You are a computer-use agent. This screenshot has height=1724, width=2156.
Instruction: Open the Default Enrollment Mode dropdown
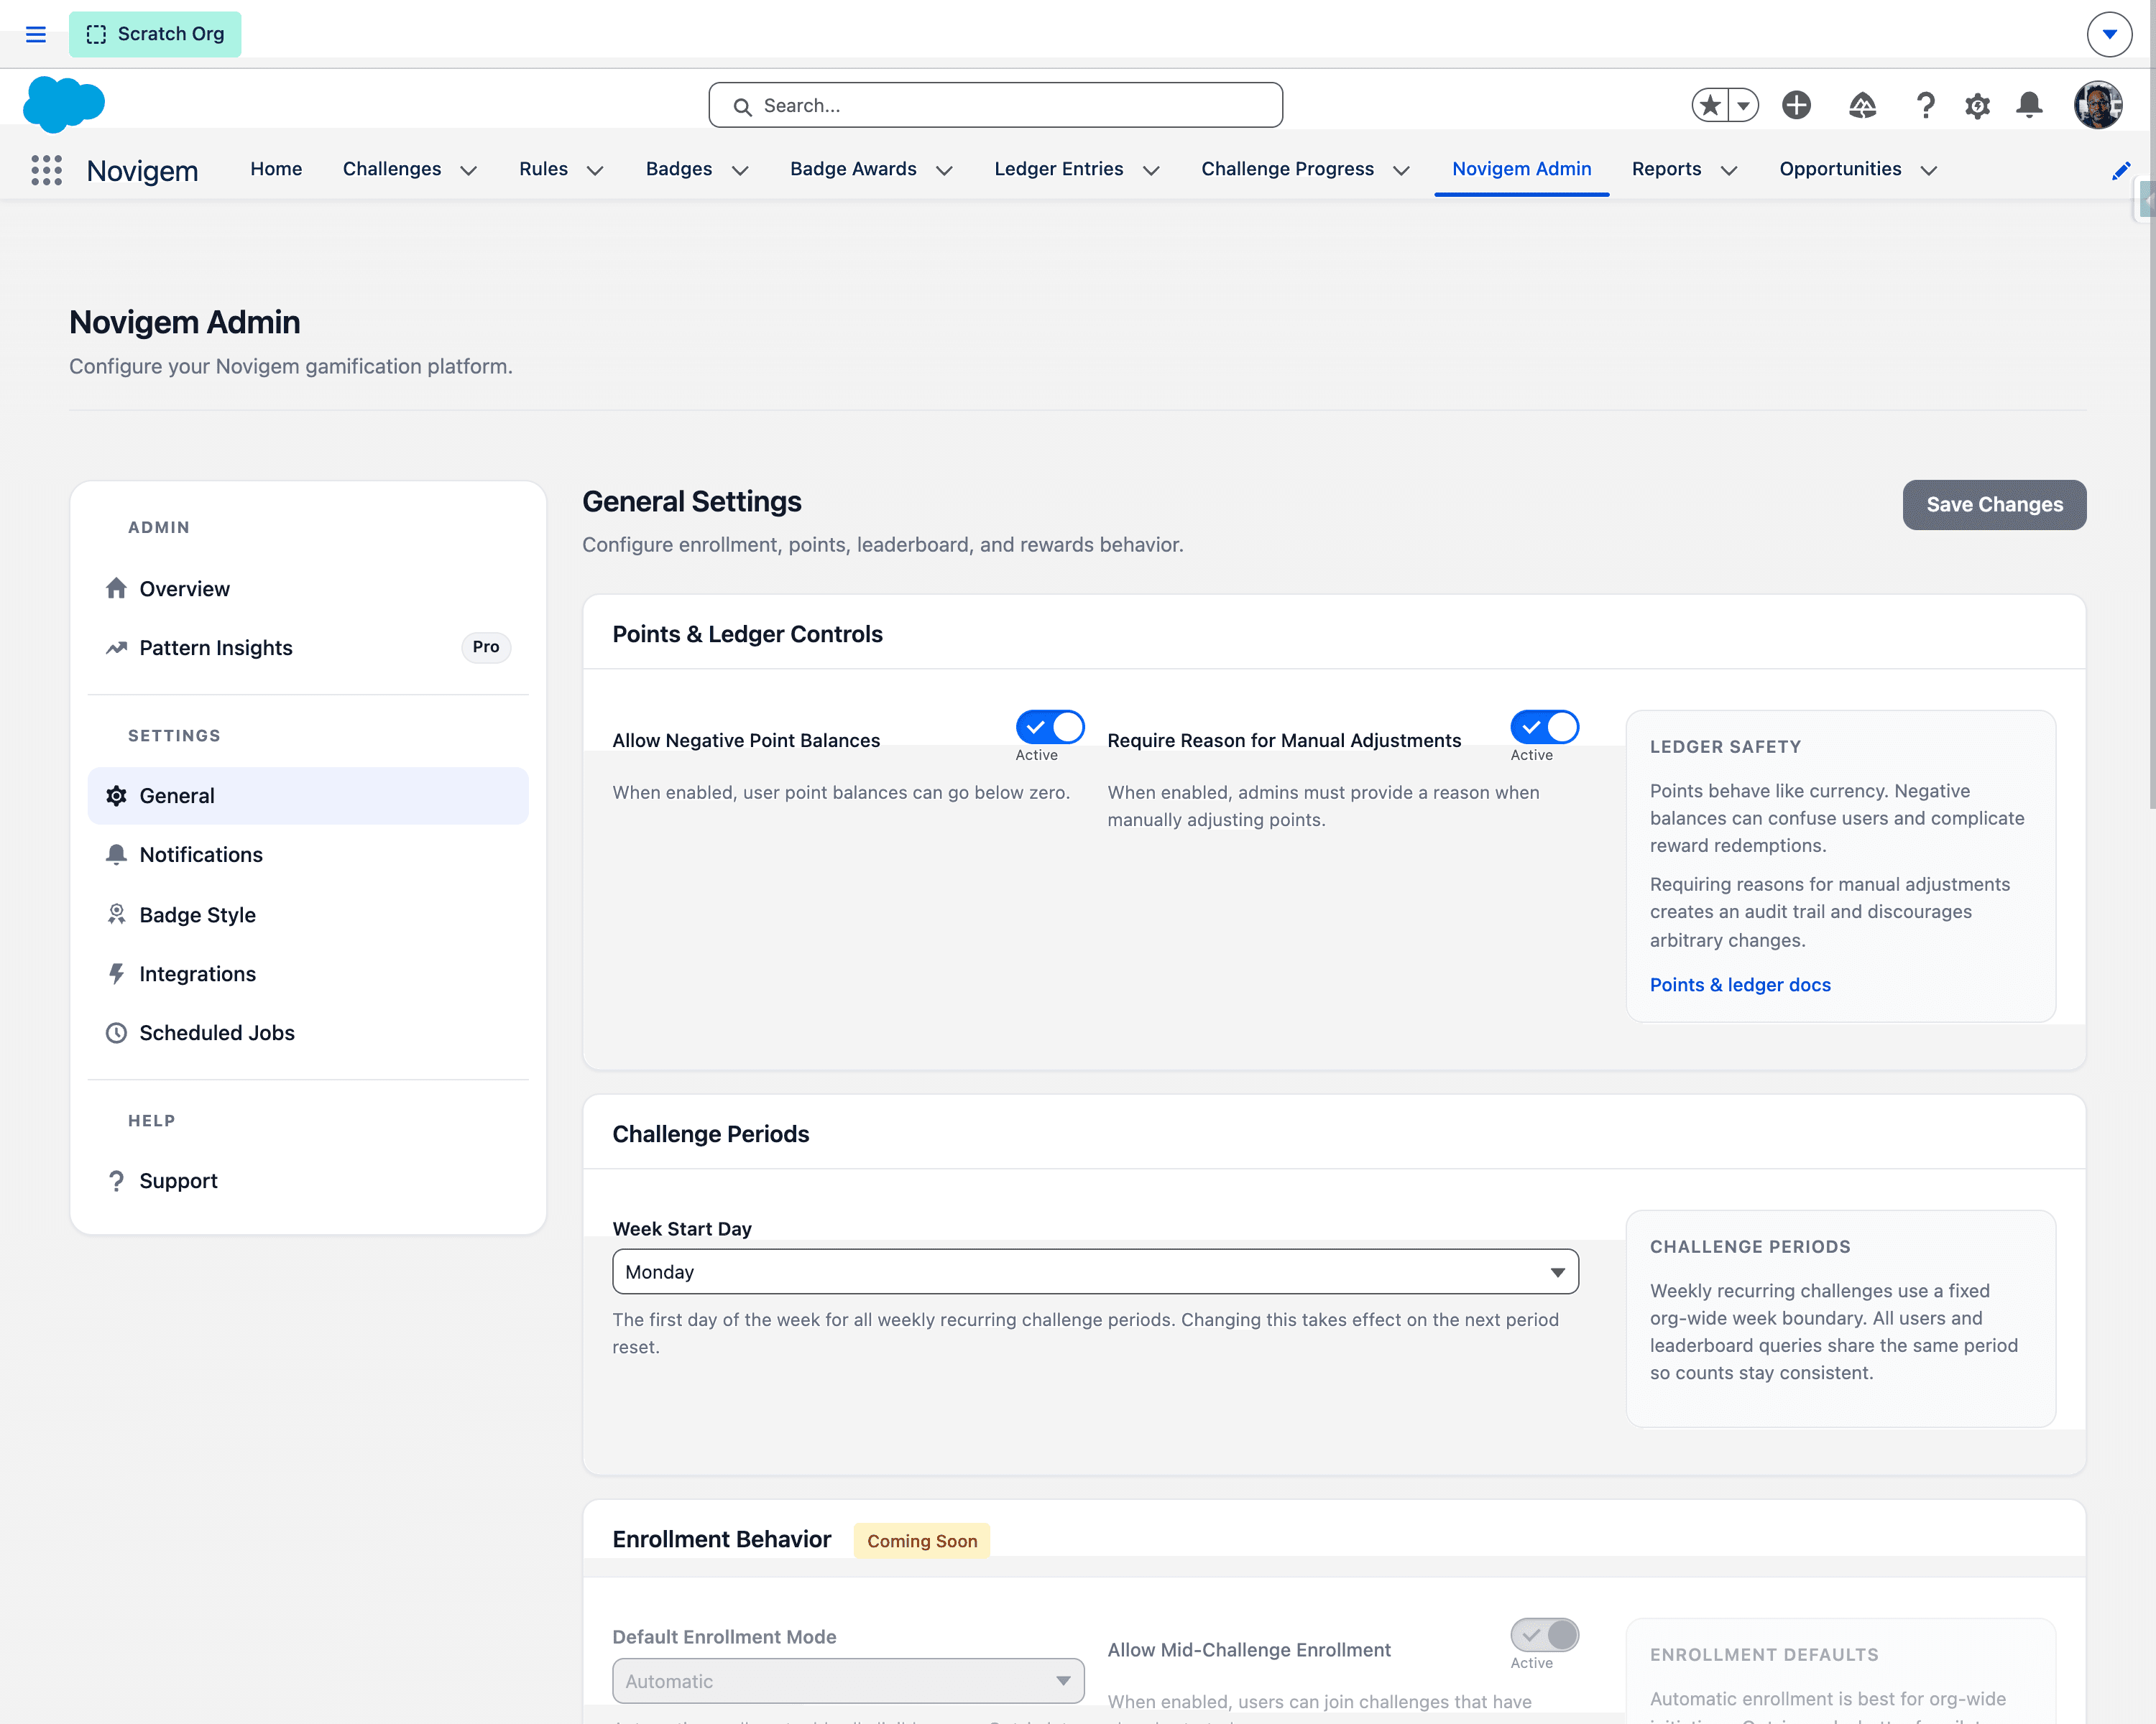coord(848,1681)
